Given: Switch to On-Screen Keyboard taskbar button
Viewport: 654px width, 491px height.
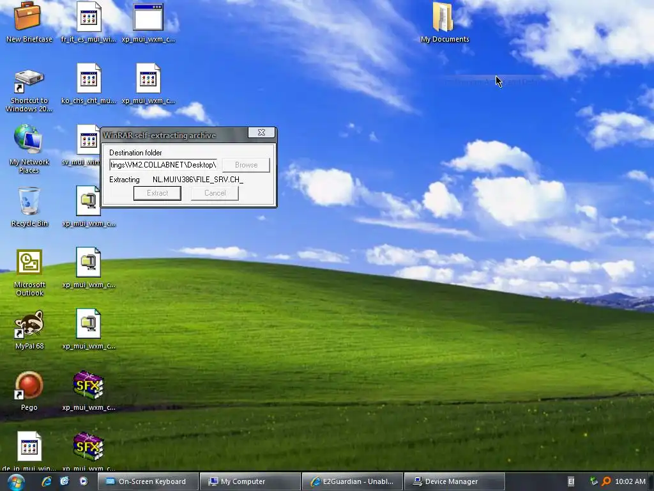Looking at the screenshot, I should [x=148, y=481].
